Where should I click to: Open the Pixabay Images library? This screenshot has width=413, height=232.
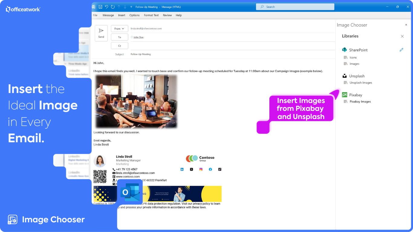tap(360, 102)
